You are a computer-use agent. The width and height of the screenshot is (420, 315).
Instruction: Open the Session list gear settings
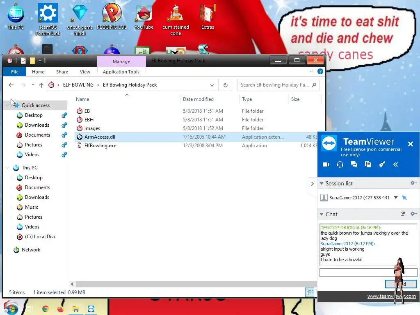pos(413,183)
